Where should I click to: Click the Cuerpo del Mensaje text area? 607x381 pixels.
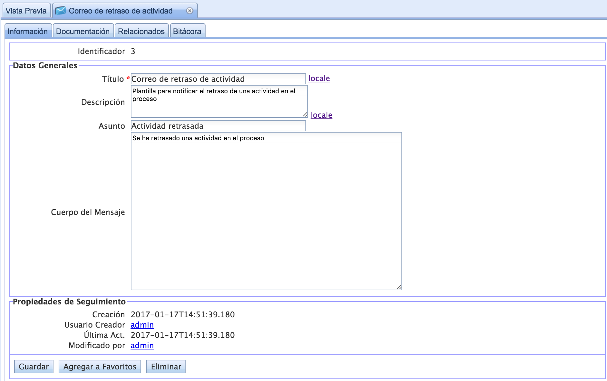click(266, 211)
